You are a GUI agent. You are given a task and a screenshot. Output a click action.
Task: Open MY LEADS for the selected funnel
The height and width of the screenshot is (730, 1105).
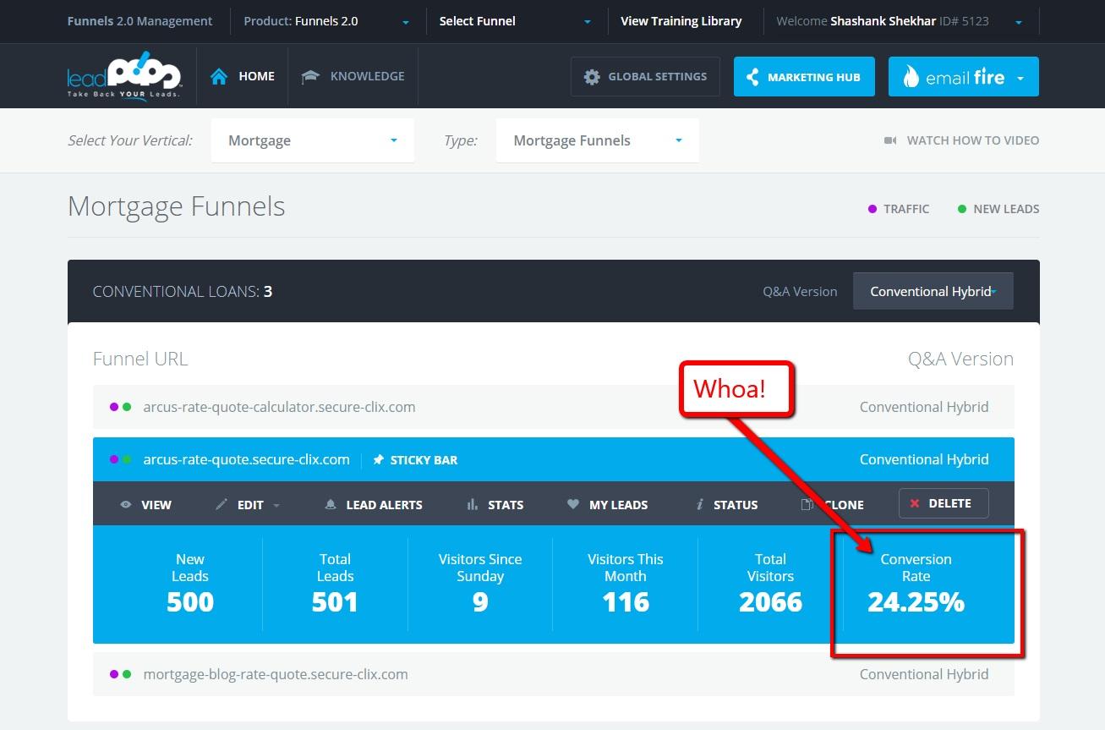click(608, 504)
